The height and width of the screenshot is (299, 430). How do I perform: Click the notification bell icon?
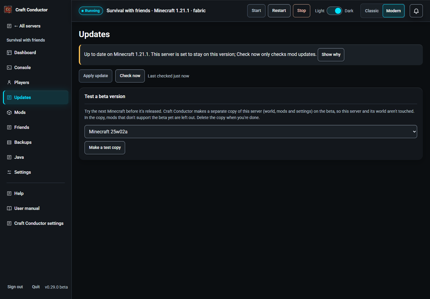click(x=416, y=11)
